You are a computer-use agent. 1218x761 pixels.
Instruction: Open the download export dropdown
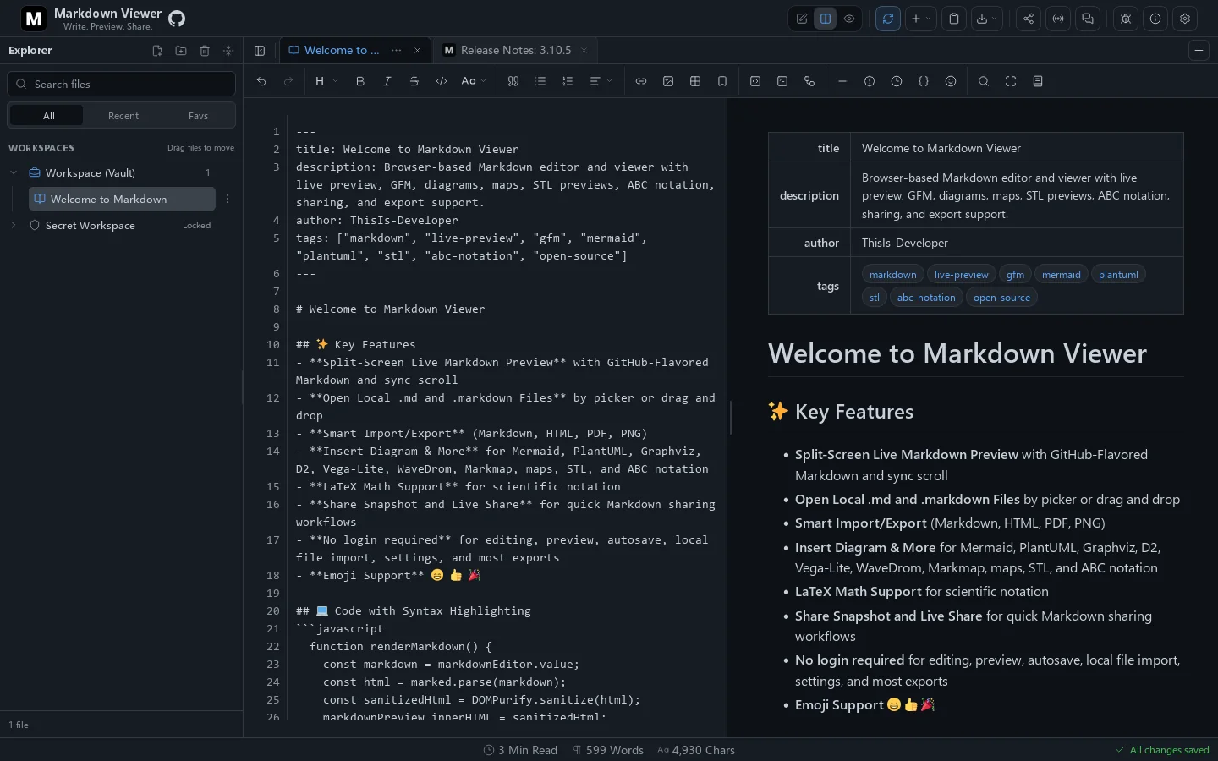click(x=986, y=19)
